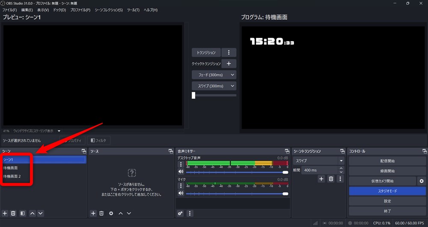This screenshot has width=428, height=227.
Task: Adjust the mic volume slider
Action: coord(237,194)
